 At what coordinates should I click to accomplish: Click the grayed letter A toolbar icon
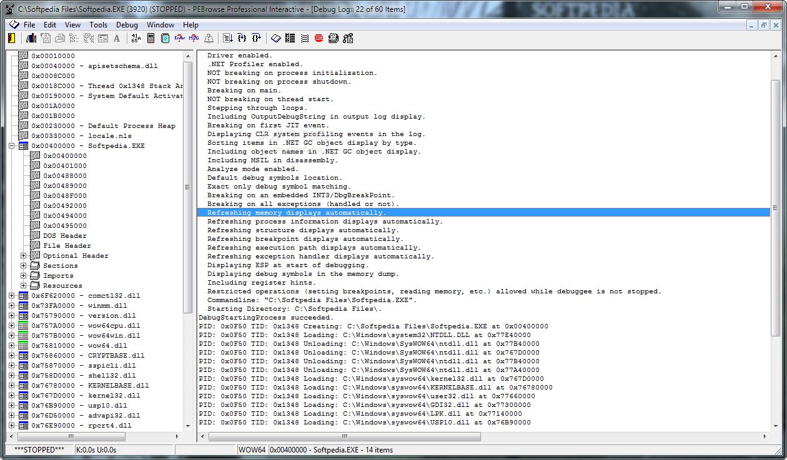[x=117, y=38]
